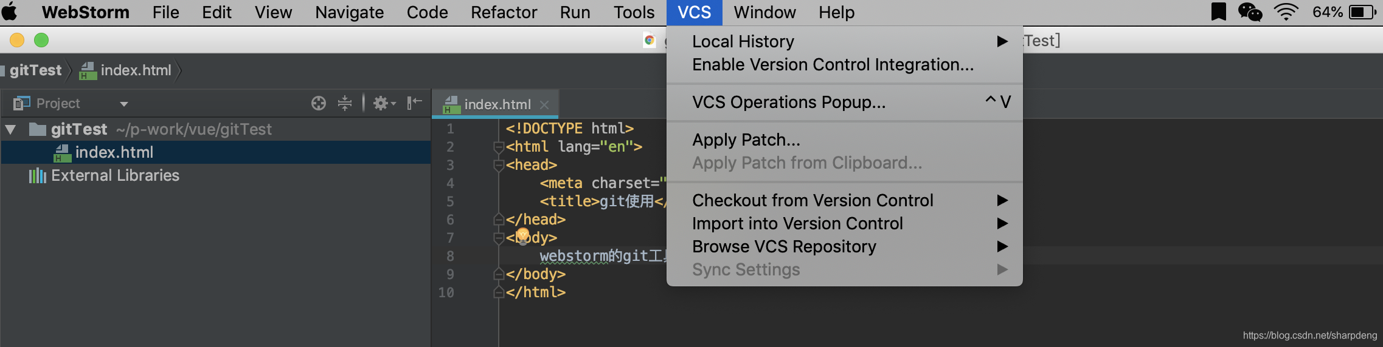This screenshot has height=347, width=1383.
Task: Click the title tag code line
Action: [x=603, y=201]
